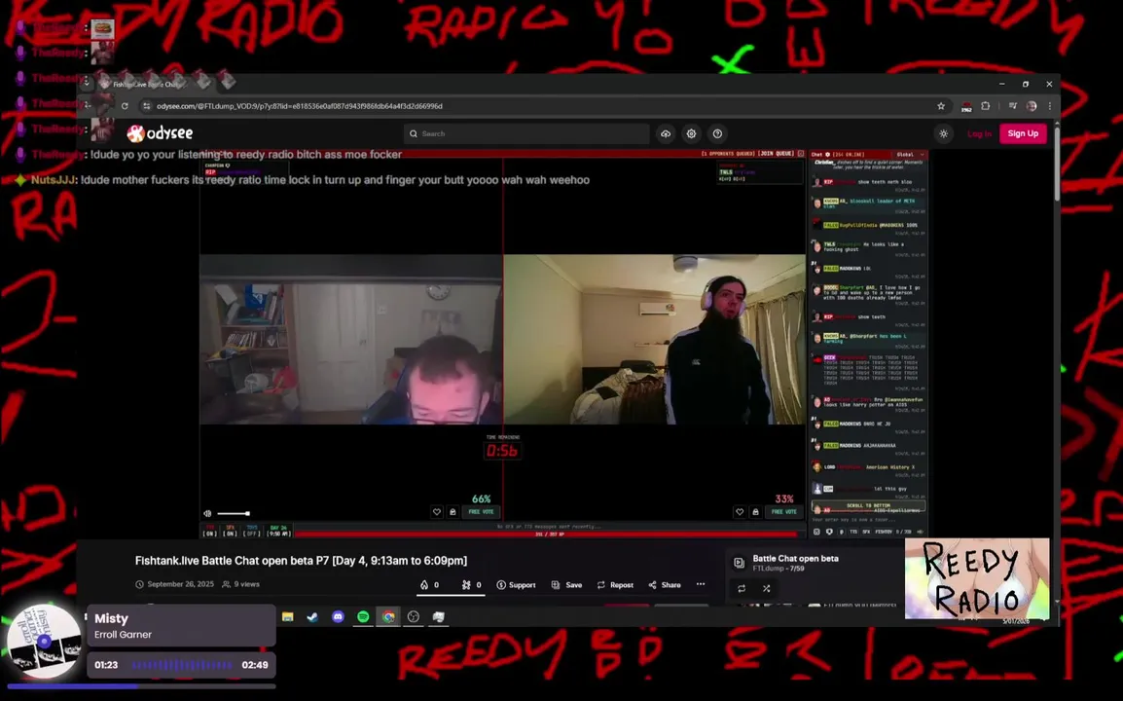Click the chat input message field
This screenshot has height=701, width=1123.
pyautogui.click(x=868, y=520)
